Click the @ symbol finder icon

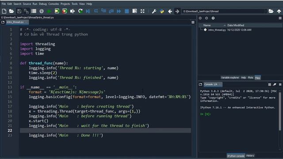coord(42,11)
